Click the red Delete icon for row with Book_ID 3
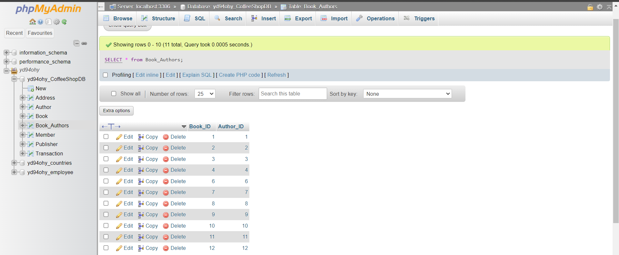Image resolution: width=619 pixels, height=255 pixels. [x=166, y=159]
